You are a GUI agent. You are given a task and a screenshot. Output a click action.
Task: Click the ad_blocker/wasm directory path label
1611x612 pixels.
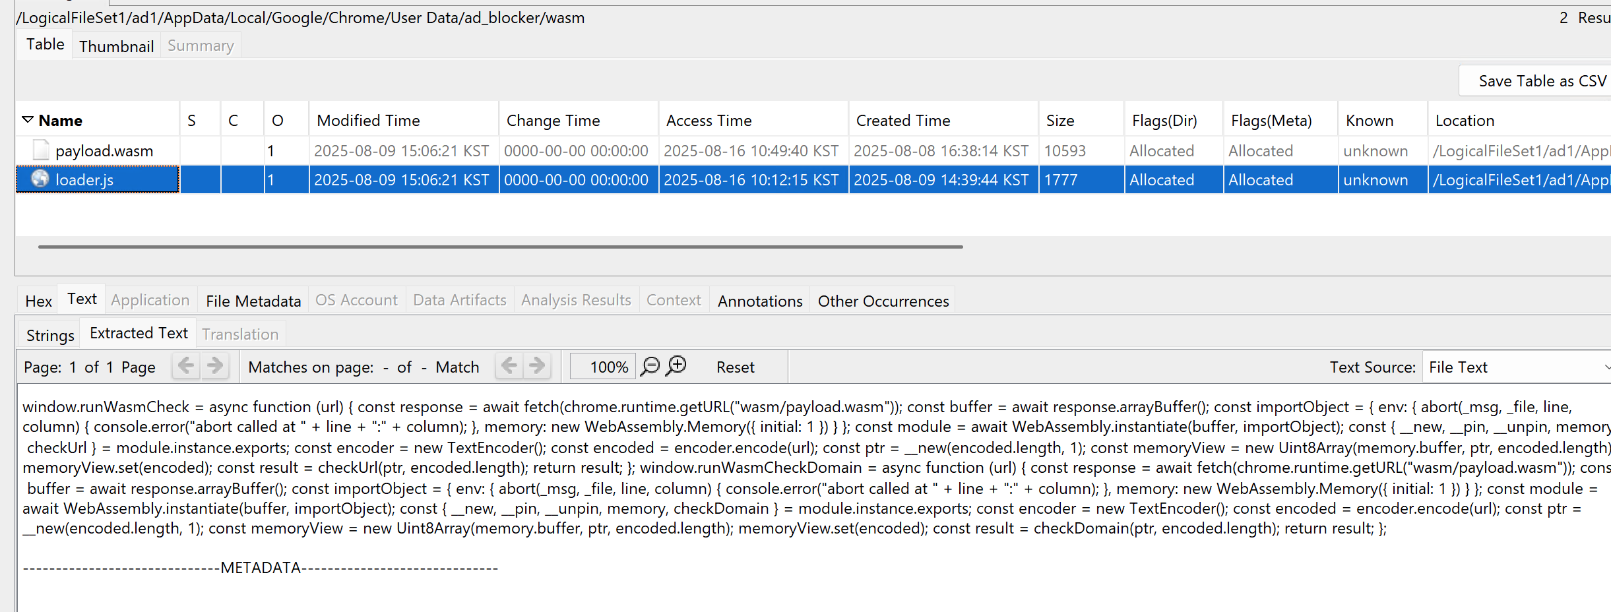click(x=301, y=18)
